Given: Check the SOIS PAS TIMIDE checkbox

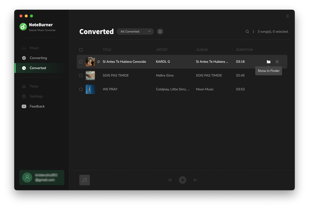Looking at the screenshot, I should point(81,76).
